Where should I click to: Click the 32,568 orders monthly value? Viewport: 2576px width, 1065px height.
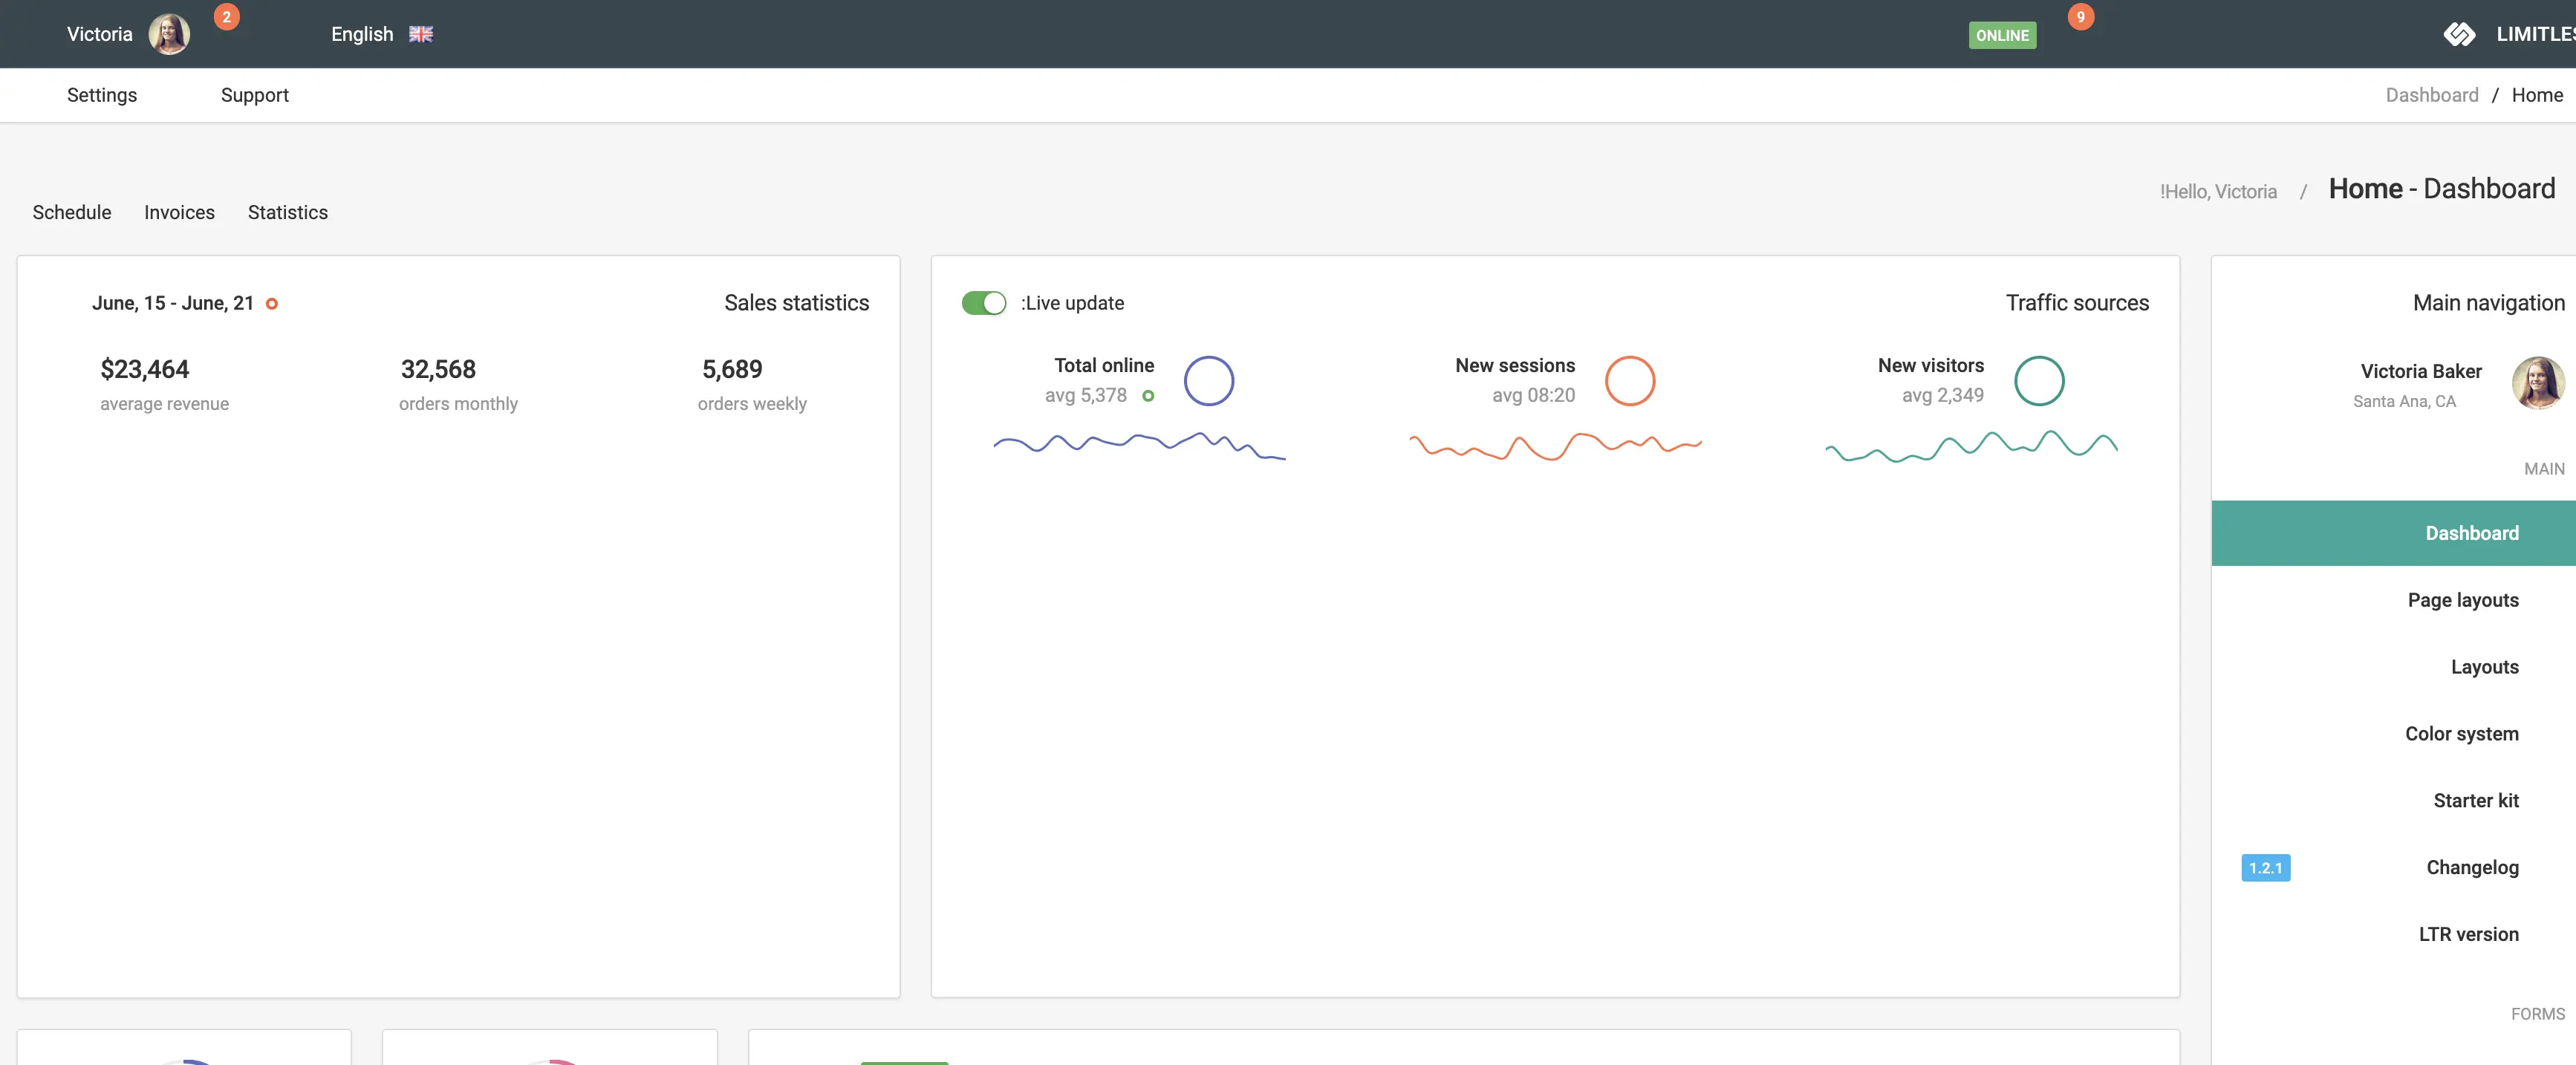pyautogui.click(x=438, y=369)
